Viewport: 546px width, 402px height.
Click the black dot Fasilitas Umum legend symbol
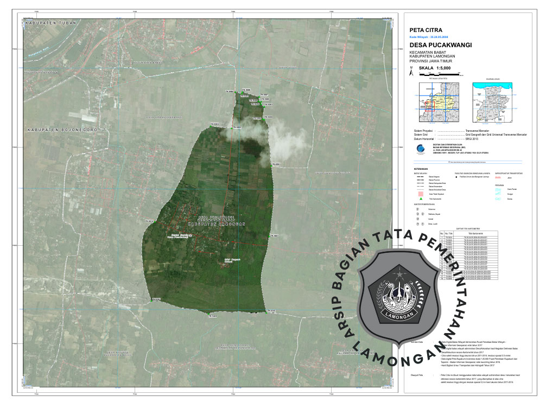[x=456, y=177]
